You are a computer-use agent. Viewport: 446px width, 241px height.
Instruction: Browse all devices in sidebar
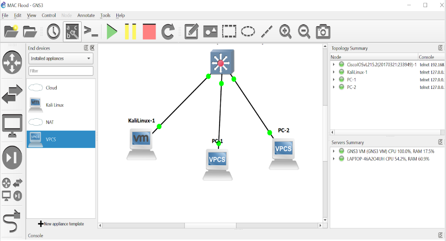tap(12, 190)
